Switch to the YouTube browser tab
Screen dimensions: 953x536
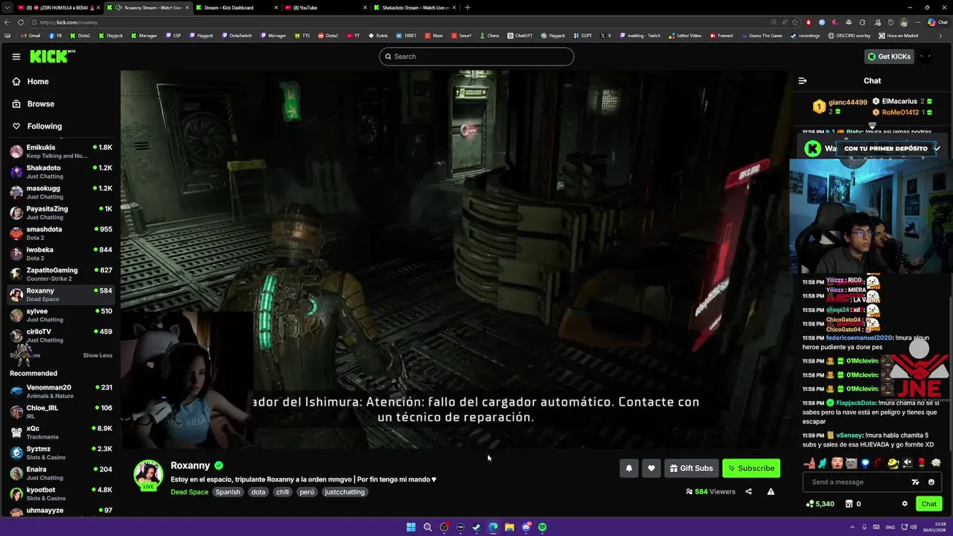[325, 7]
